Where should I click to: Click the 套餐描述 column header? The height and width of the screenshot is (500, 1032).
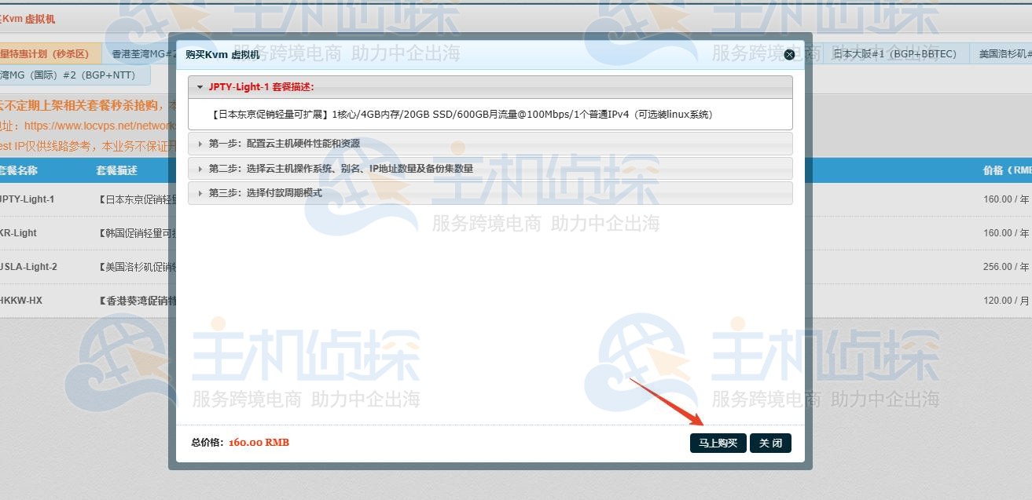tap(116, 170)
